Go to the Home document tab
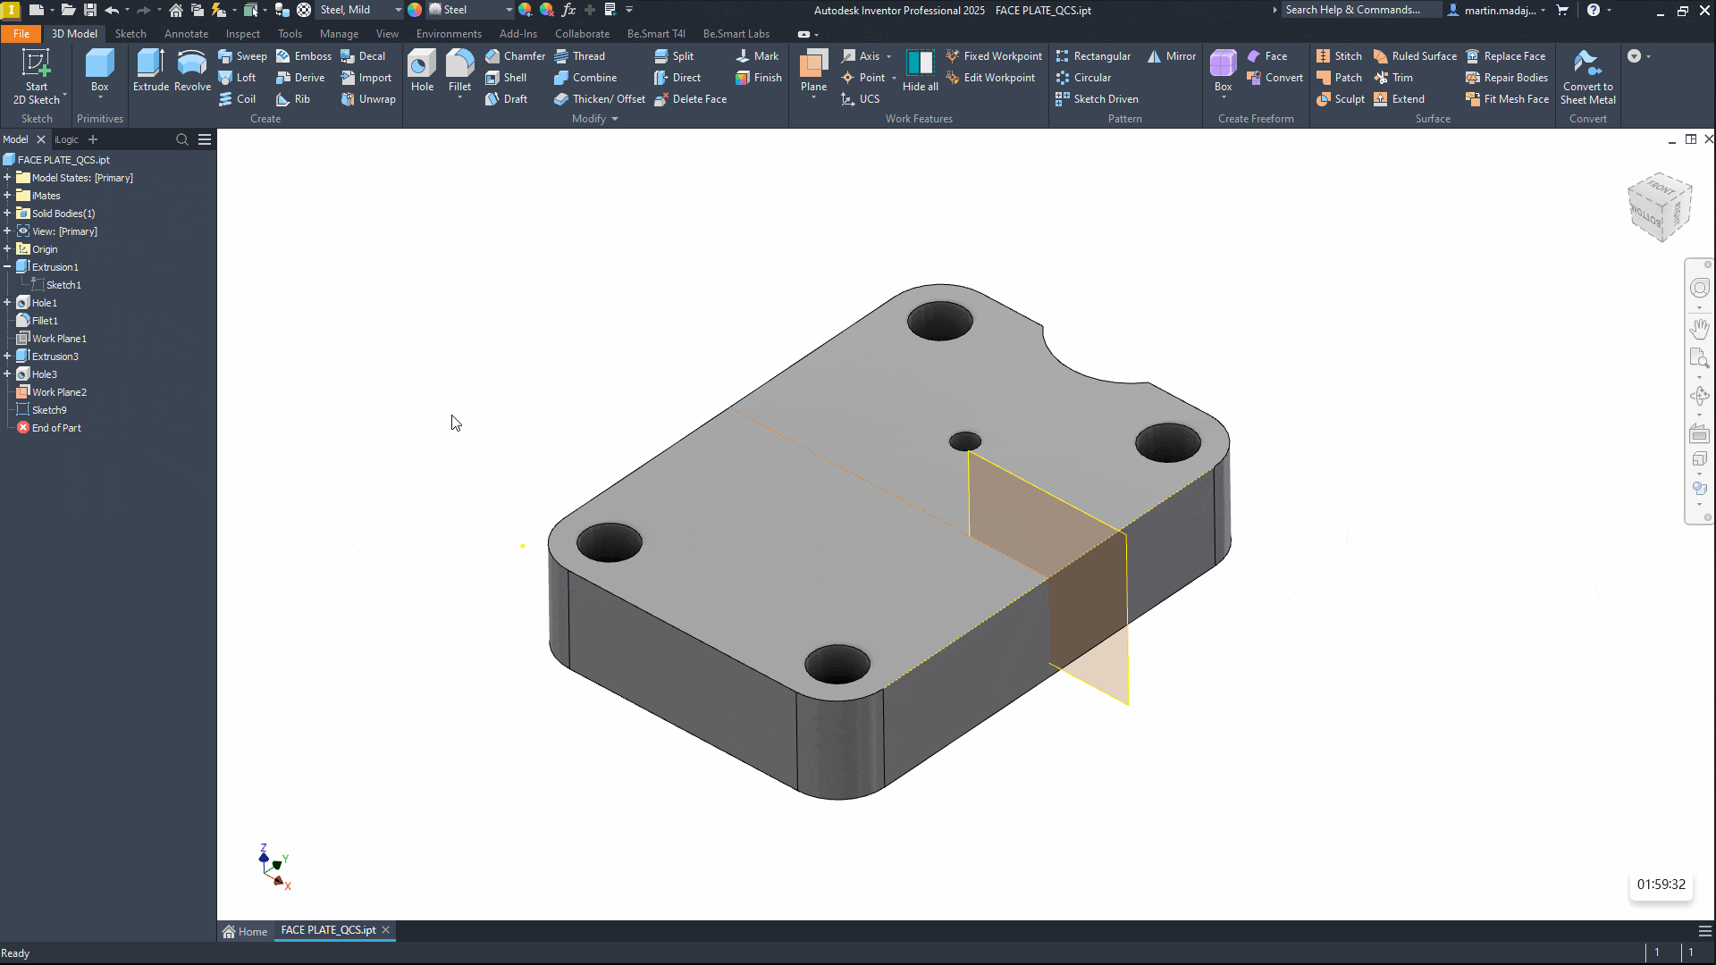This screenshot has width=1716, height=965. 246,931
